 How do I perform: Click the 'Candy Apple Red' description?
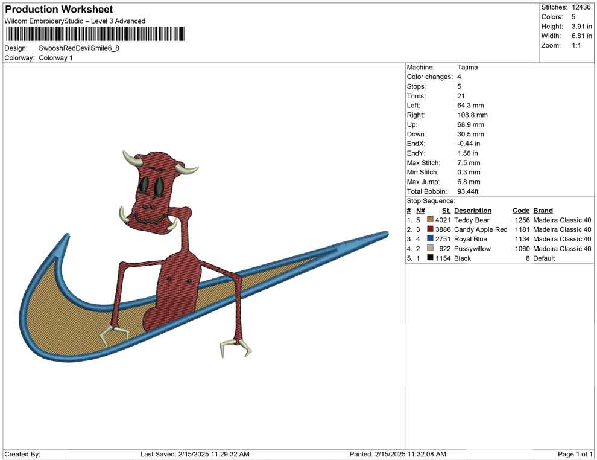point(481,229)
